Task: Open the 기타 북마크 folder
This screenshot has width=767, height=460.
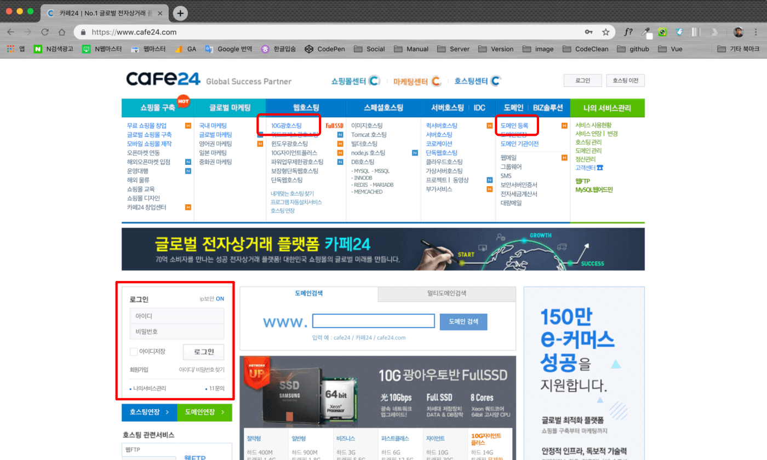Action: click(739, 49)
